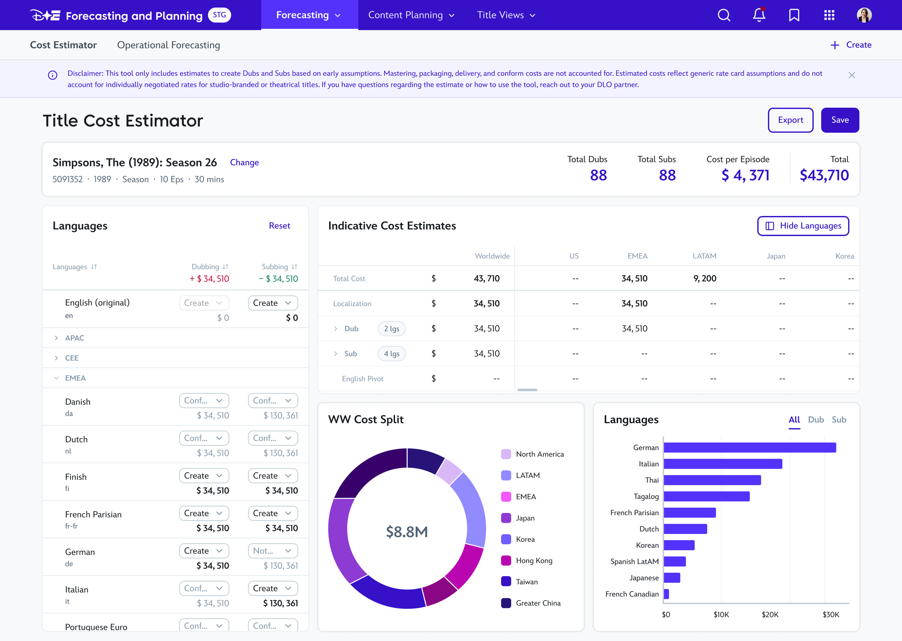Sort the Languages column
This screenshot has height=641, width=902.
tap(93, 267)
